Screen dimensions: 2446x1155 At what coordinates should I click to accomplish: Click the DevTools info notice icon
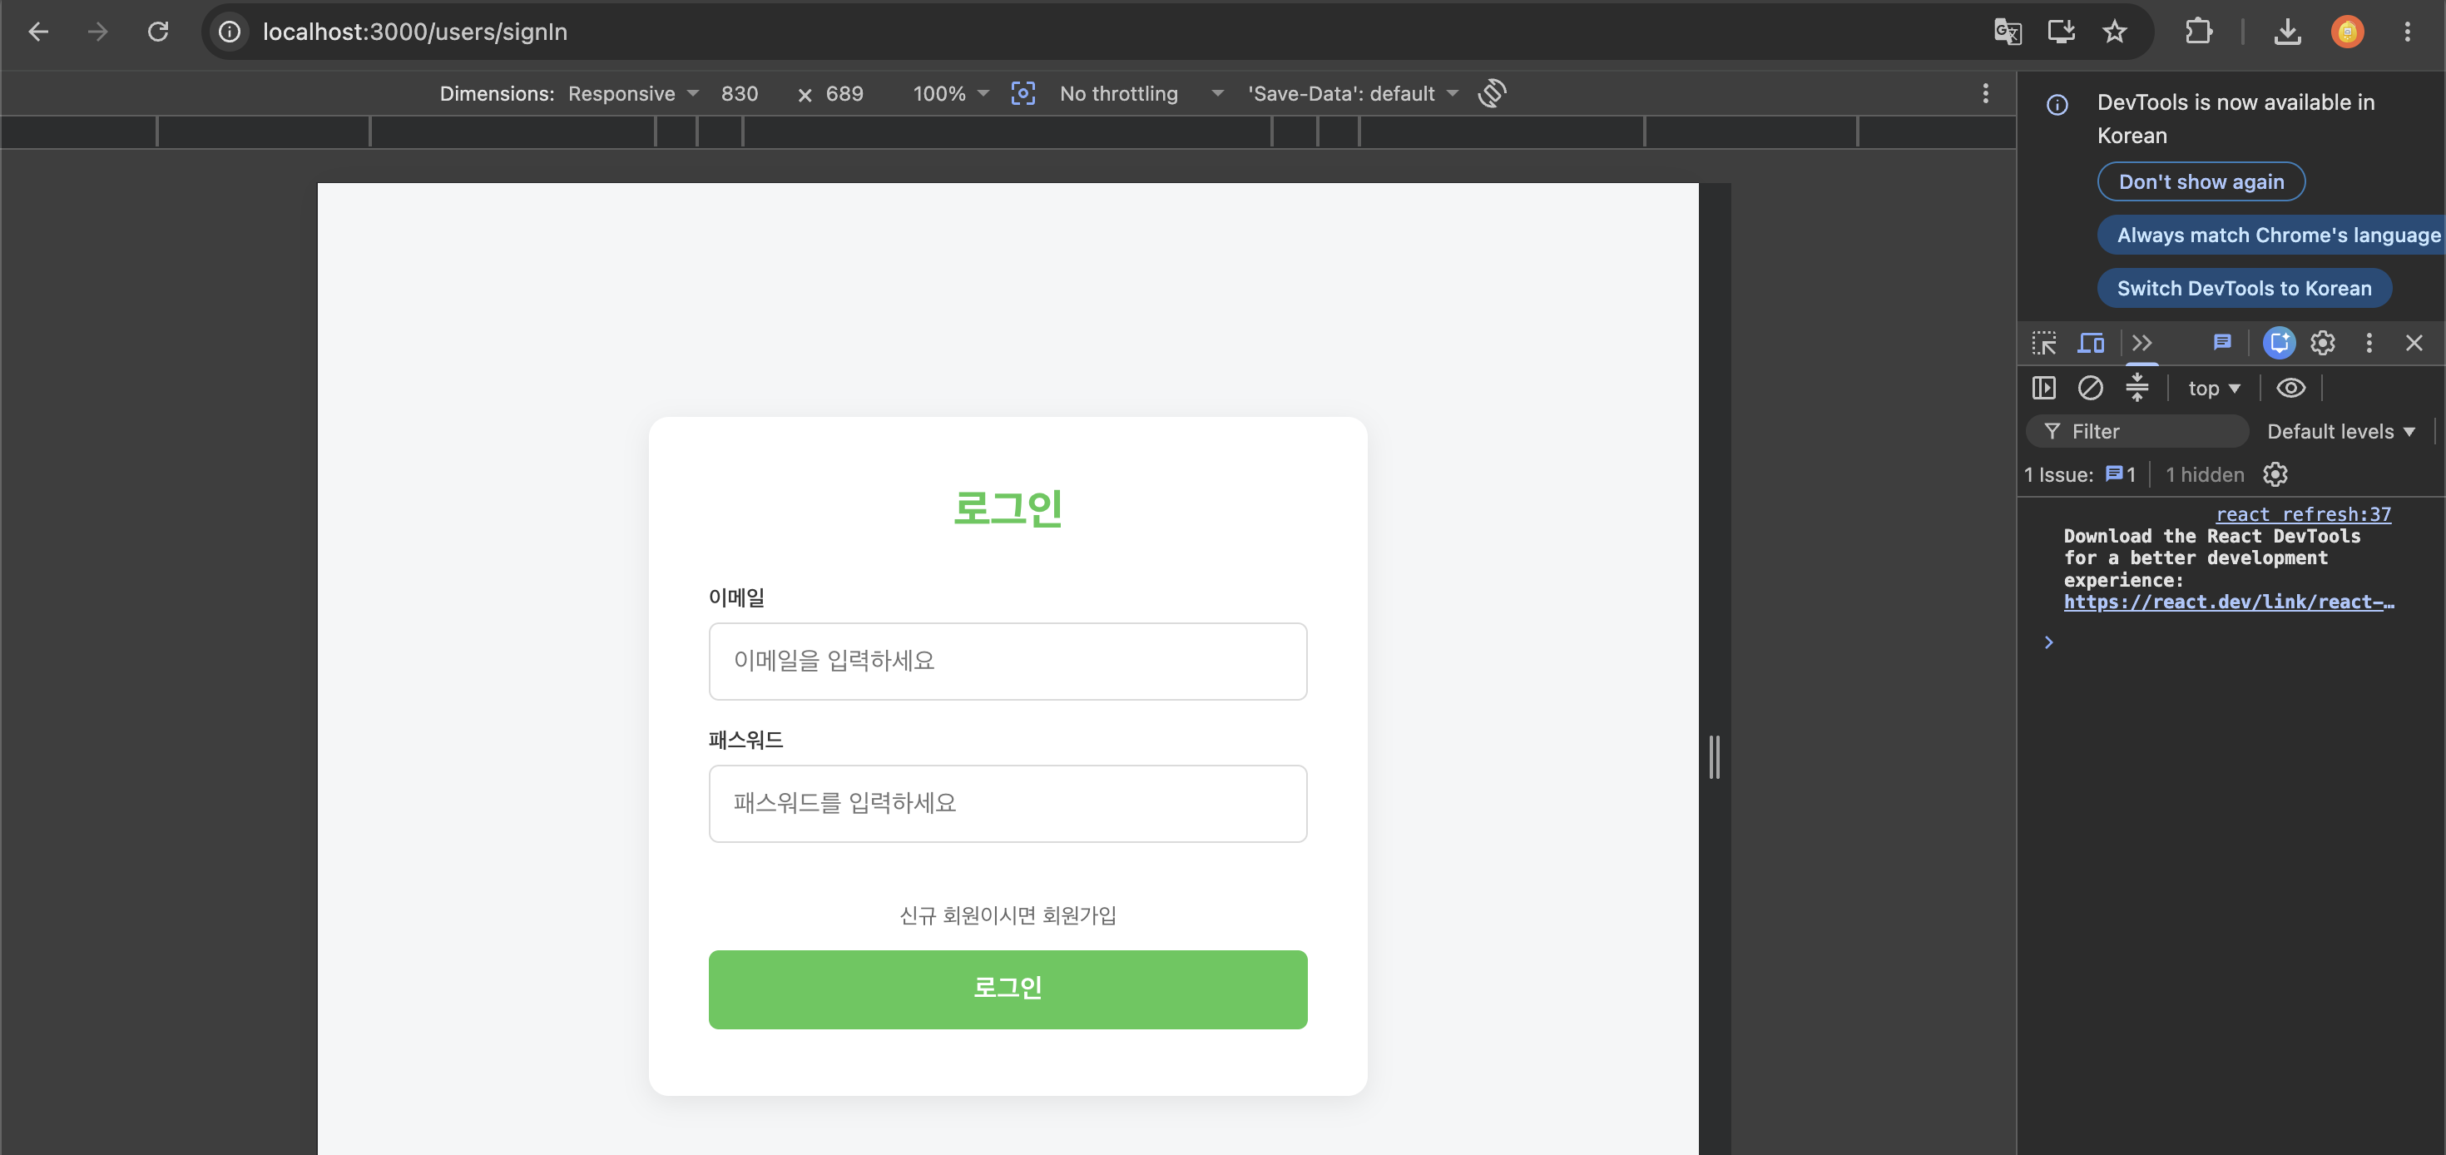pos(2057,105)
